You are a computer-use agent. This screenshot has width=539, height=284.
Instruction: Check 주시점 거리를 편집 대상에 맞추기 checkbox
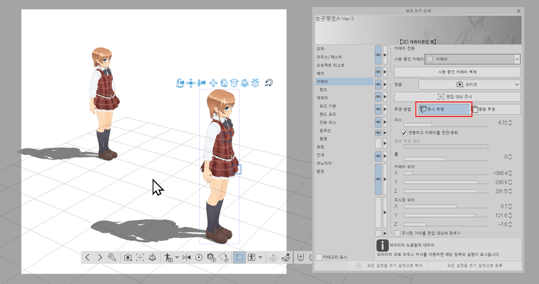tap(398, 233)
